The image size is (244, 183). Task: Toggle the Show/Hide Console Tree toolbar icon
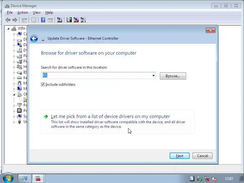click(x=24, y=20)
